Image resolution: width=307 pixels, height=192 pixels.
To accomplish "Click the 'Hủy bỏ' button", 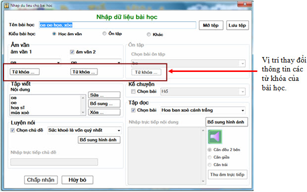I will (77, 180).
